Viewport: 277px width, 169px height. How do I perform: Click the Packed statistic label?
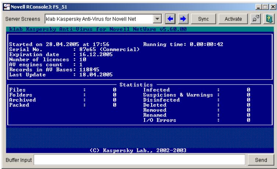19,105
